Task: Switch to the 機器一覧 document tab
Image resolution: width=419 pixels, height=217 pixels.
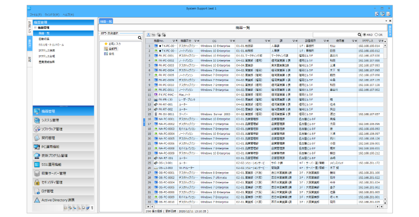Action: [106, 21]
